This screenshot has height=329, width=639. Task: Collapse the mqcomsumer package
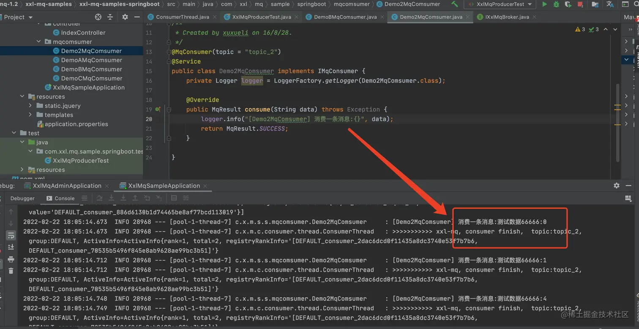tap(39, 42)
